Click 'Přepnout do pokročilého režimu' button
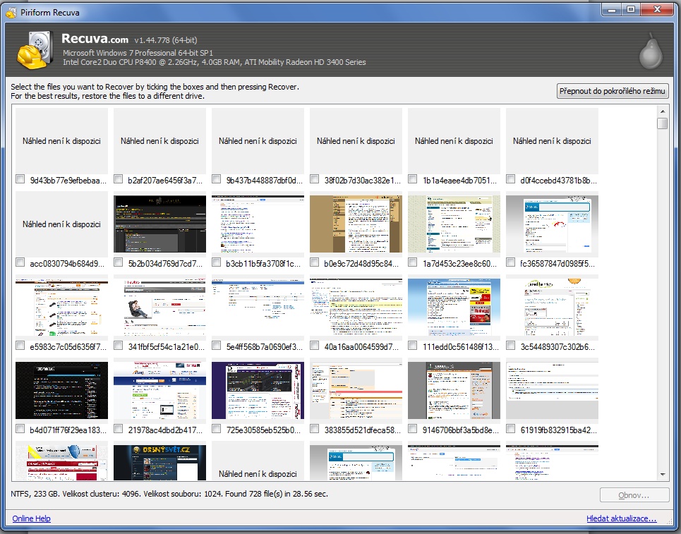Image resolution: width=681 pixels, height=534 pixels. pos(613,92)
